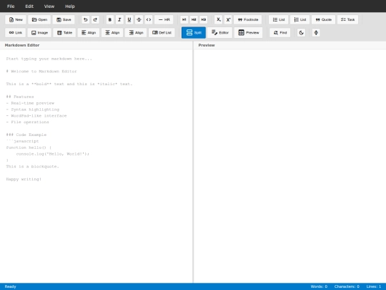Align text right
Screen dimensions: 386x290
(x=136, y=33)
